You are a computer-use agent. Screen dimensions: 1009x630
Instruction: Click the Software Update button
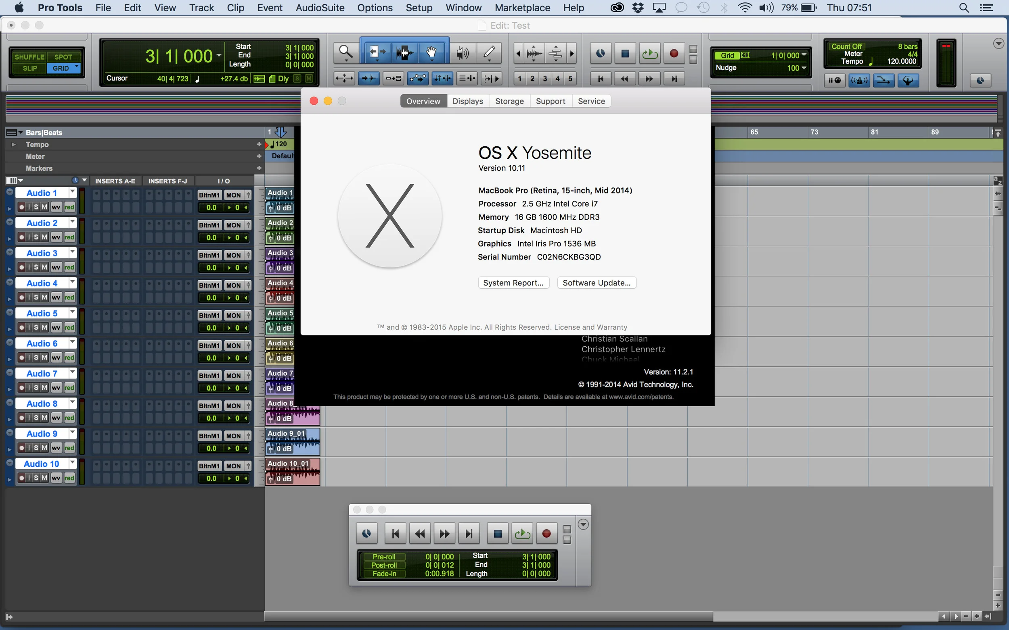pyautogui.click(x=597, y=283)
